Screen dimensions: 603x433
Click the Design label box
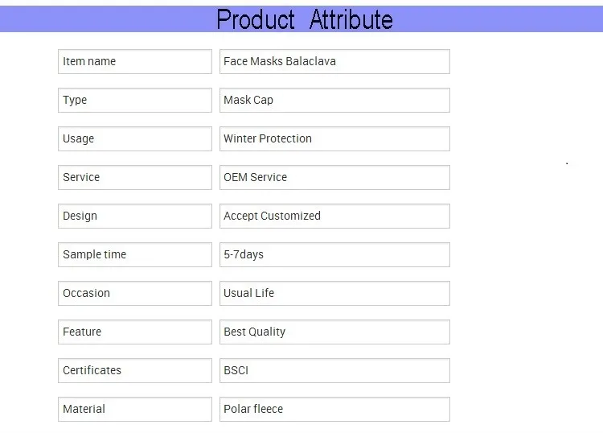(134, 216)
